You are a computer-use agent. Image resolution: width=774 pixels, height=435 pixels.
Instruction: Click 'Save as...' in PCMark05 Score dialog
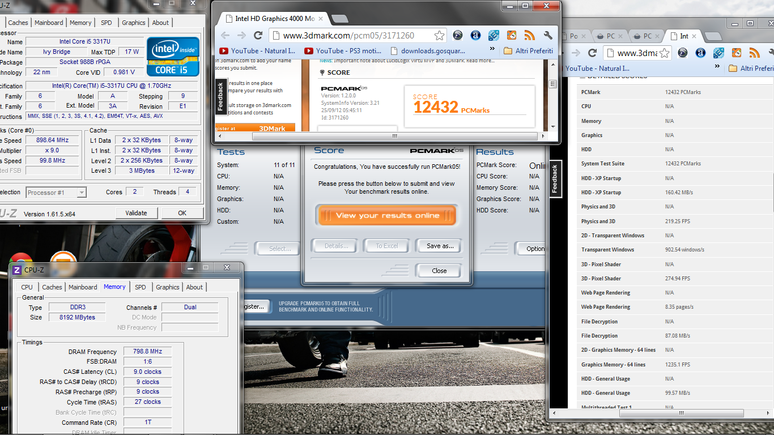tap(440, 246)
